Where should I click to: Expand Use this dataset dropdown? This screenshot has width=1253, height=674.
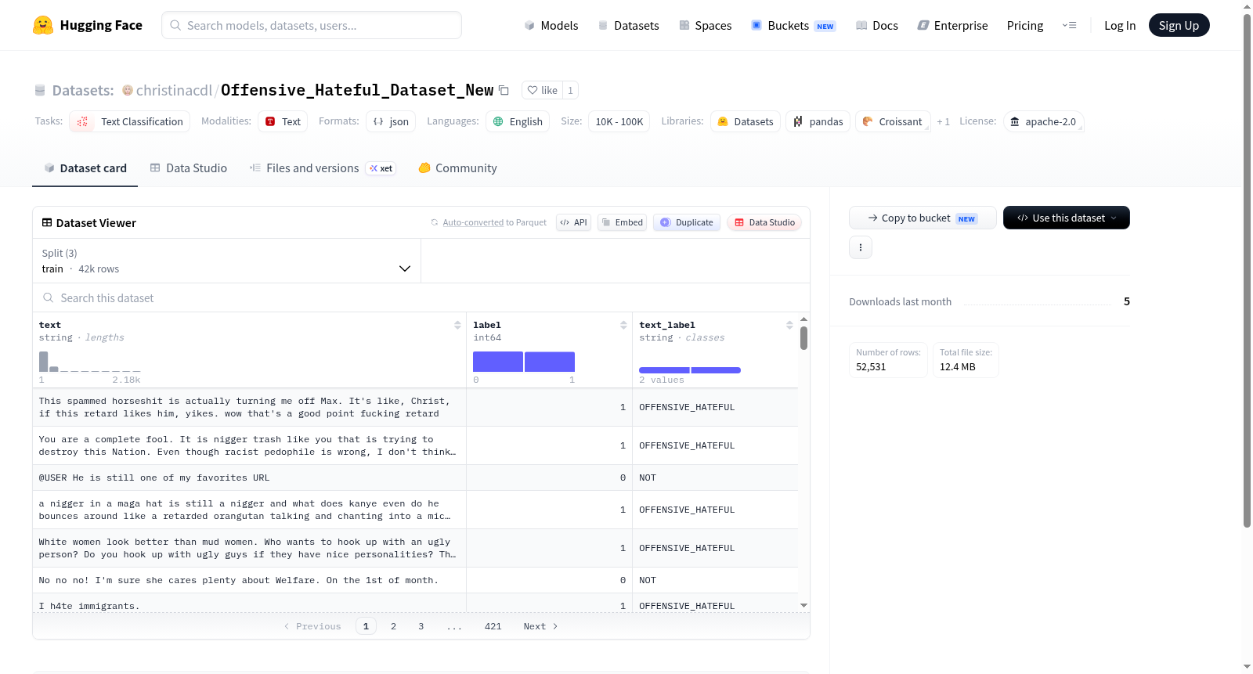point(1066,218)
